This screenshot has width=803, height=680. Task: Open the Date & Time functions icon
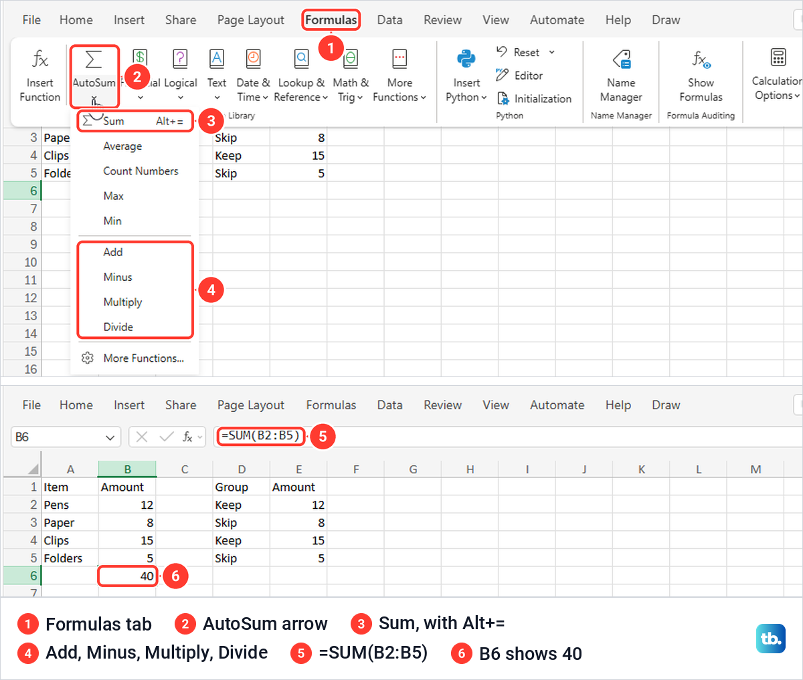coord(253,59)
